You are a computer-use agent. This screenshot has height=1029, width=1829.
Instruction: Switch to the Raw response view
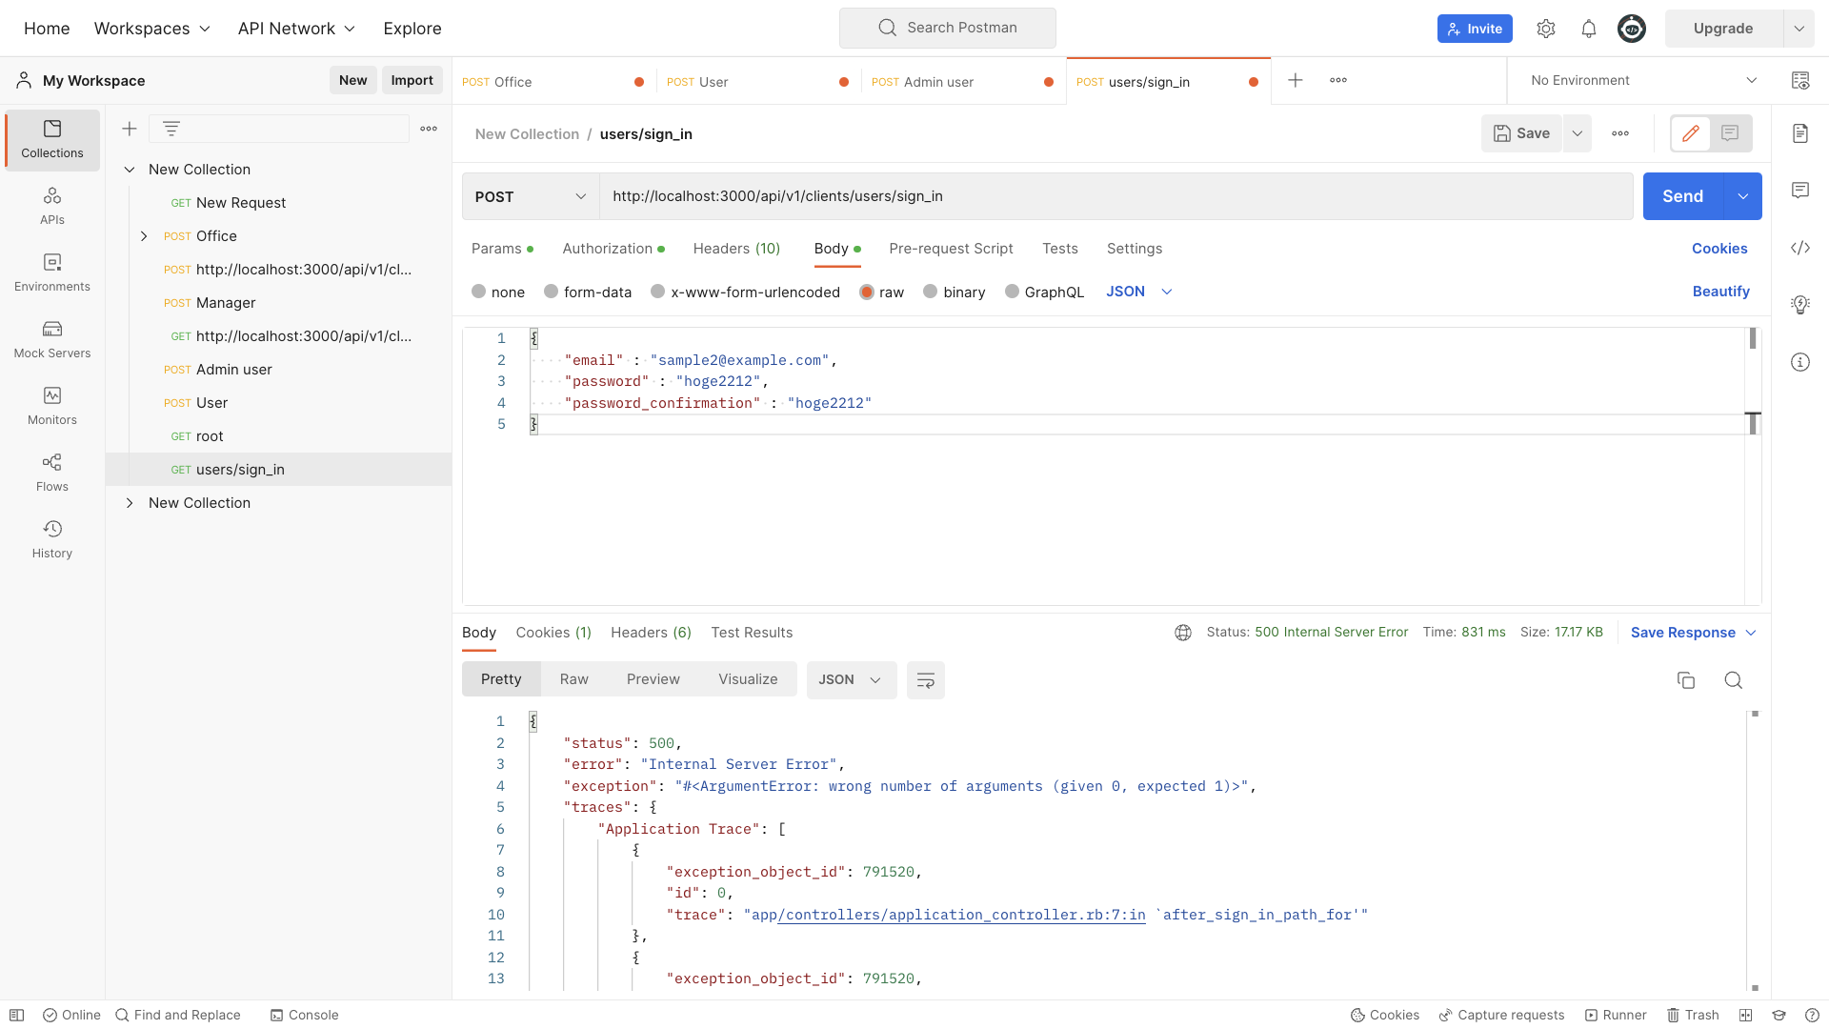(573, 679)
